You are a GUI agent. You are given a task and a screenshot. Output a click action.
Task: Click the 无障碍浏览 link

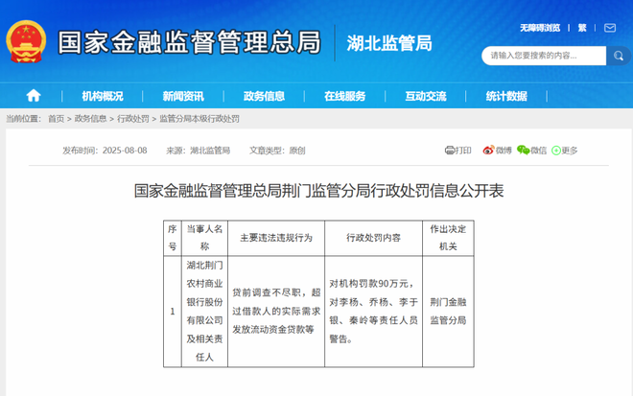point(540,28)
